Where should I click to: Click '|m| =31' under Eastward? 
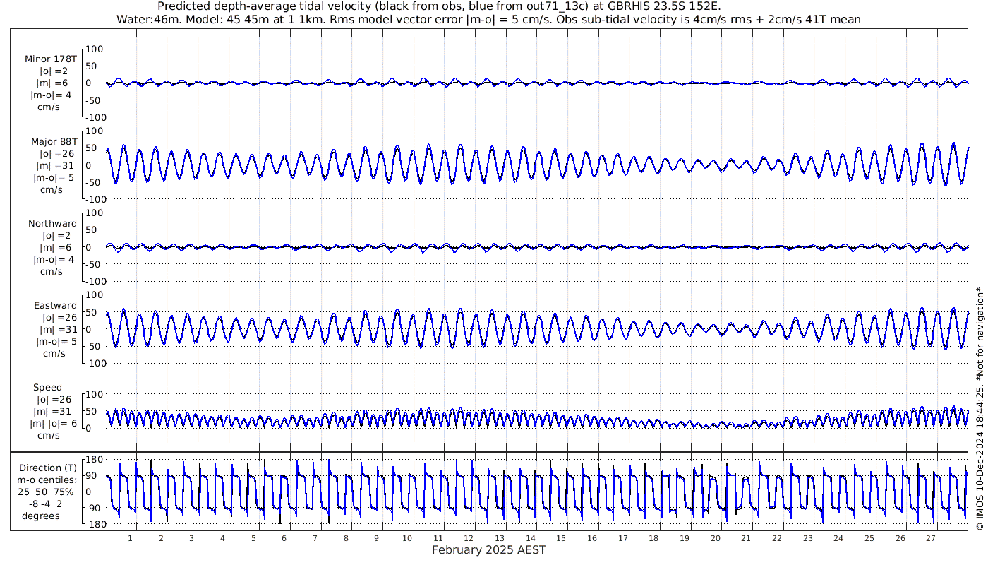coord(56,329)
